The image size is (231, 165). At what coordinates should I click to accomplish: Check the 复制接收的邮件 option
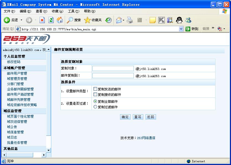[95, 94]
